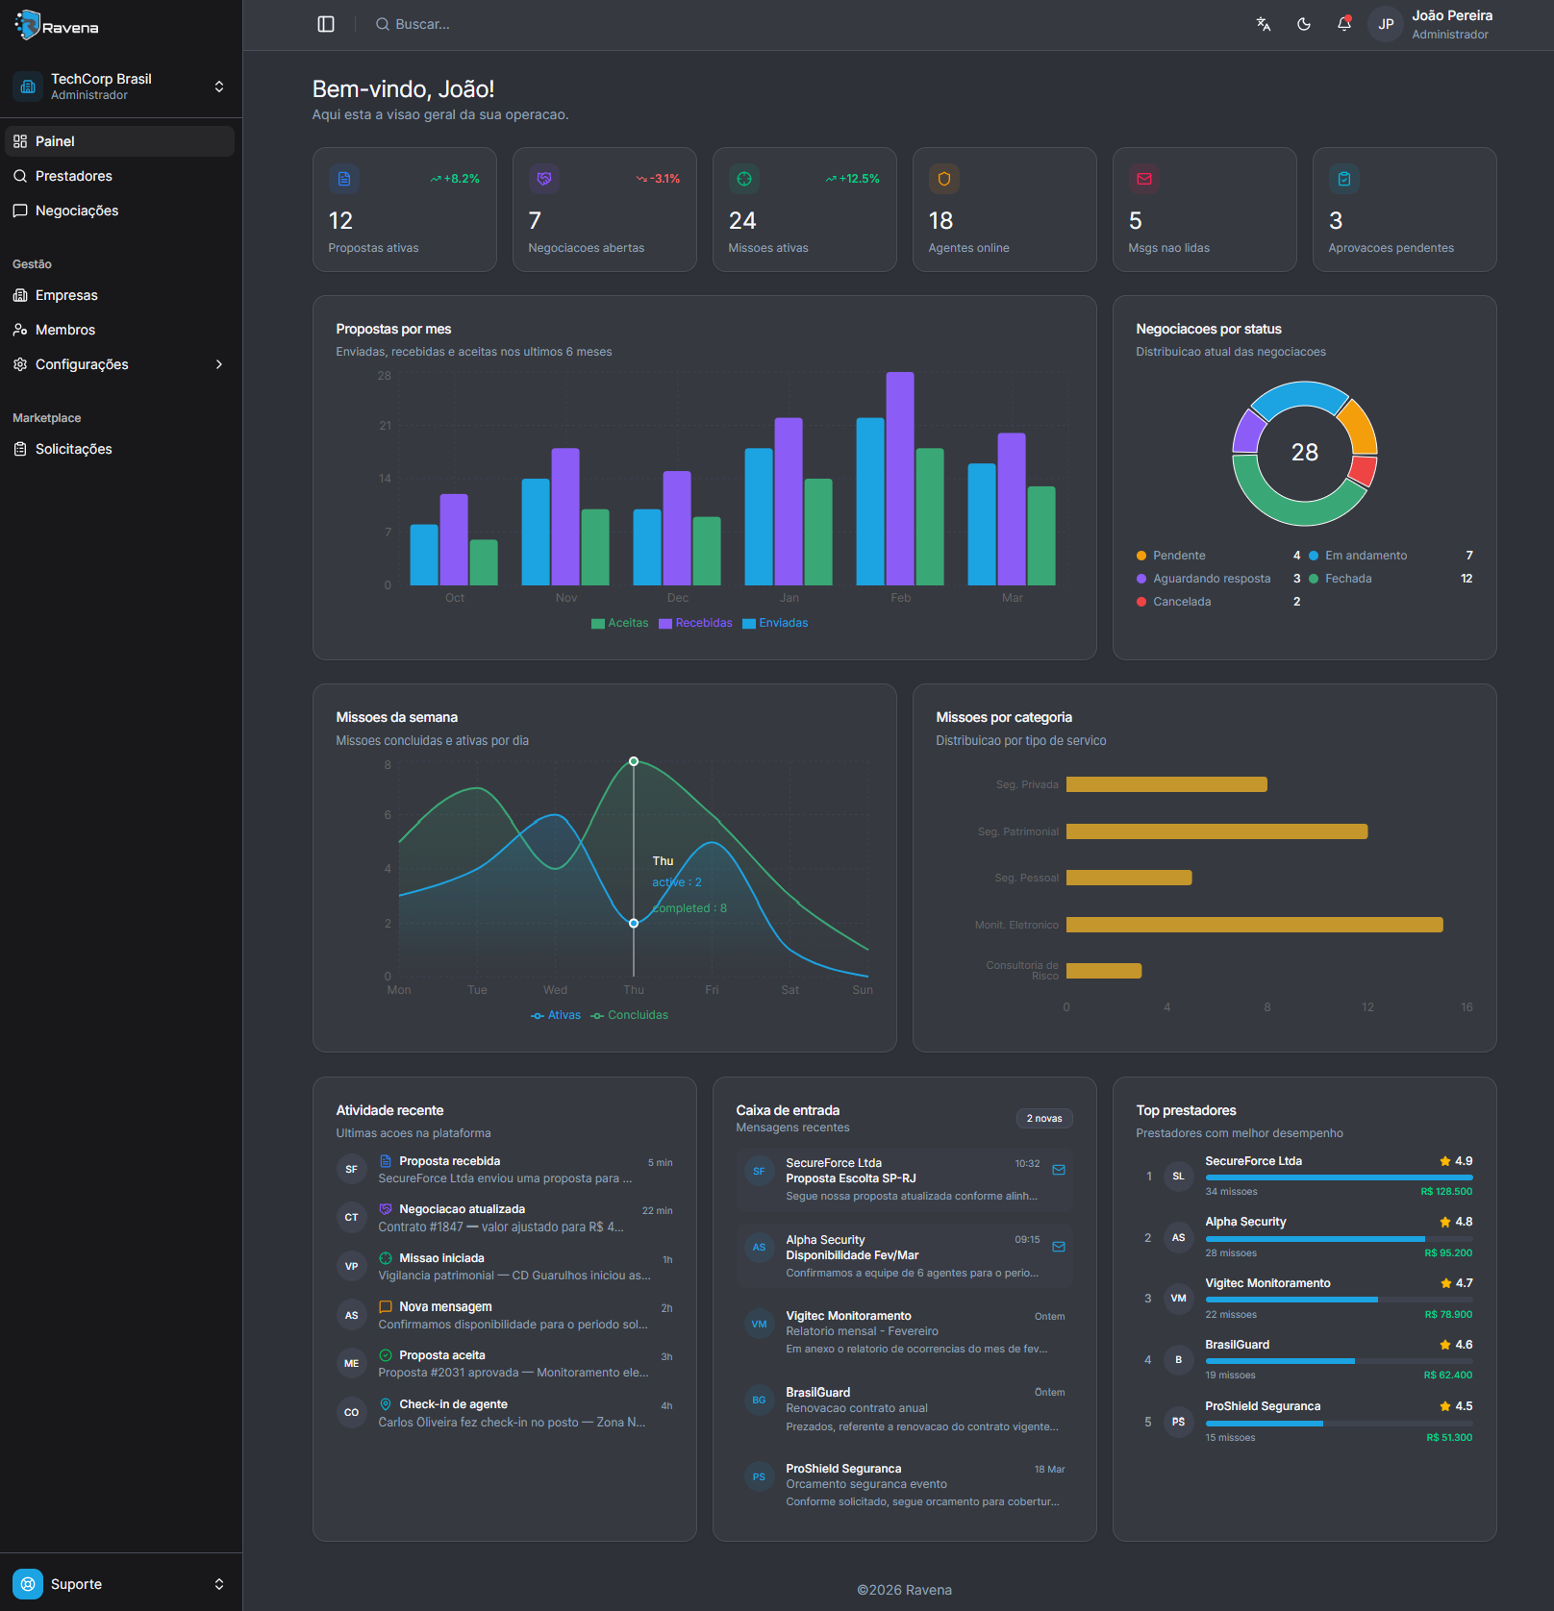Viewport: 1554px width, 1611px height.
Task: Open Solicitações in the sidebar
Action: coord(121,449)
